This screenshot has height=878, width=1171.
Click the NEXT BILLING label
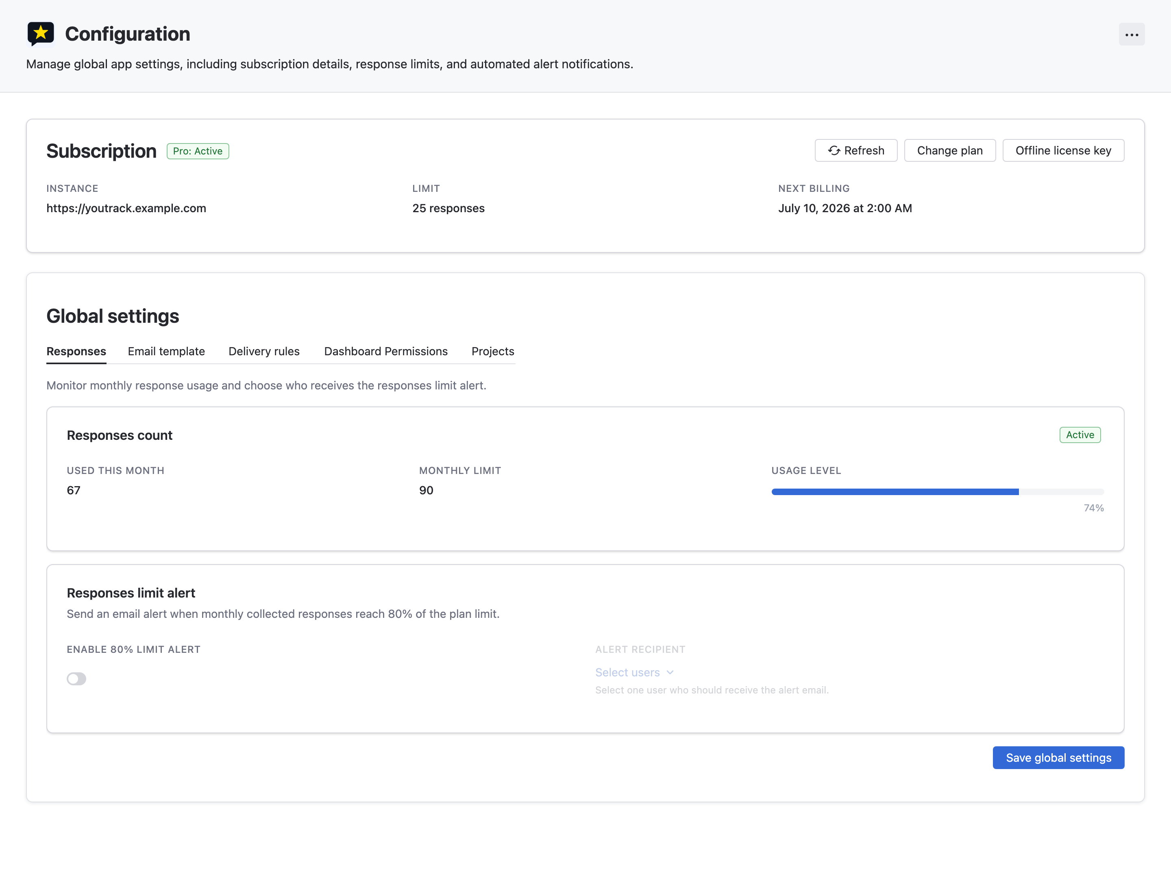(814, 189)
